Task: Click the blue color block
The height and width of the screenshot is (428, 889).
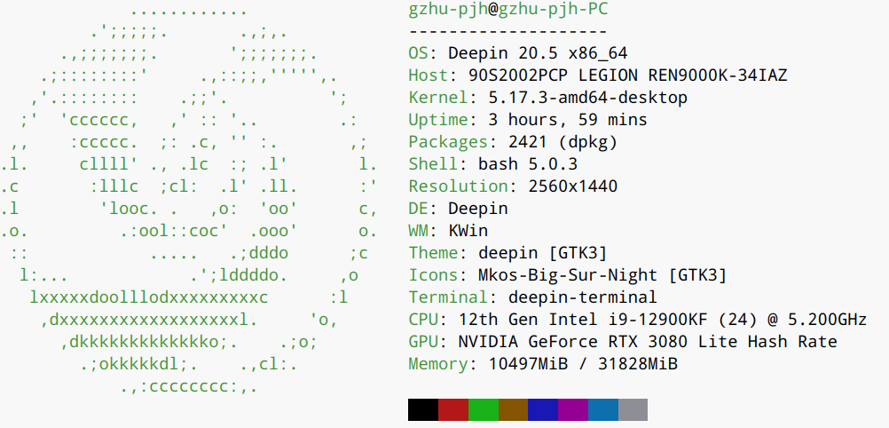Action: pos(543,410)
